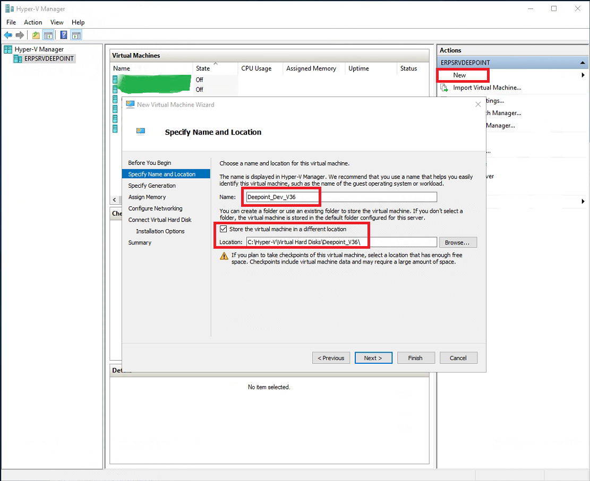Click the wizard header monitor icon

[x=141, y=131]
